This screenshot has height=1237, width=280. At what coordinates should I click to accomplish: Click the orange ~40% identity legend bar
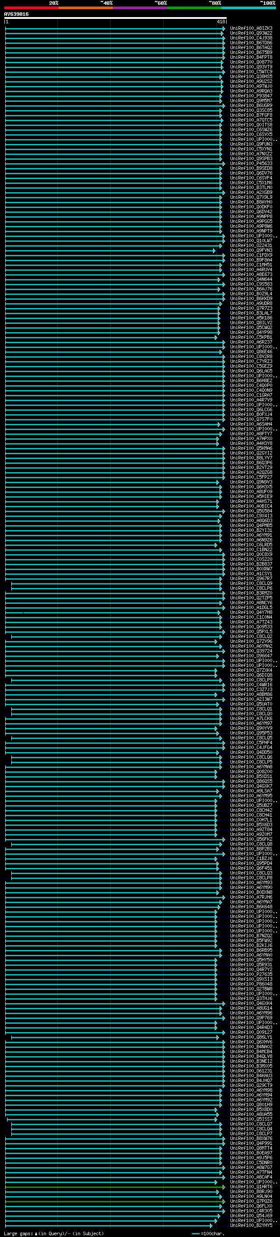(86, 8)
